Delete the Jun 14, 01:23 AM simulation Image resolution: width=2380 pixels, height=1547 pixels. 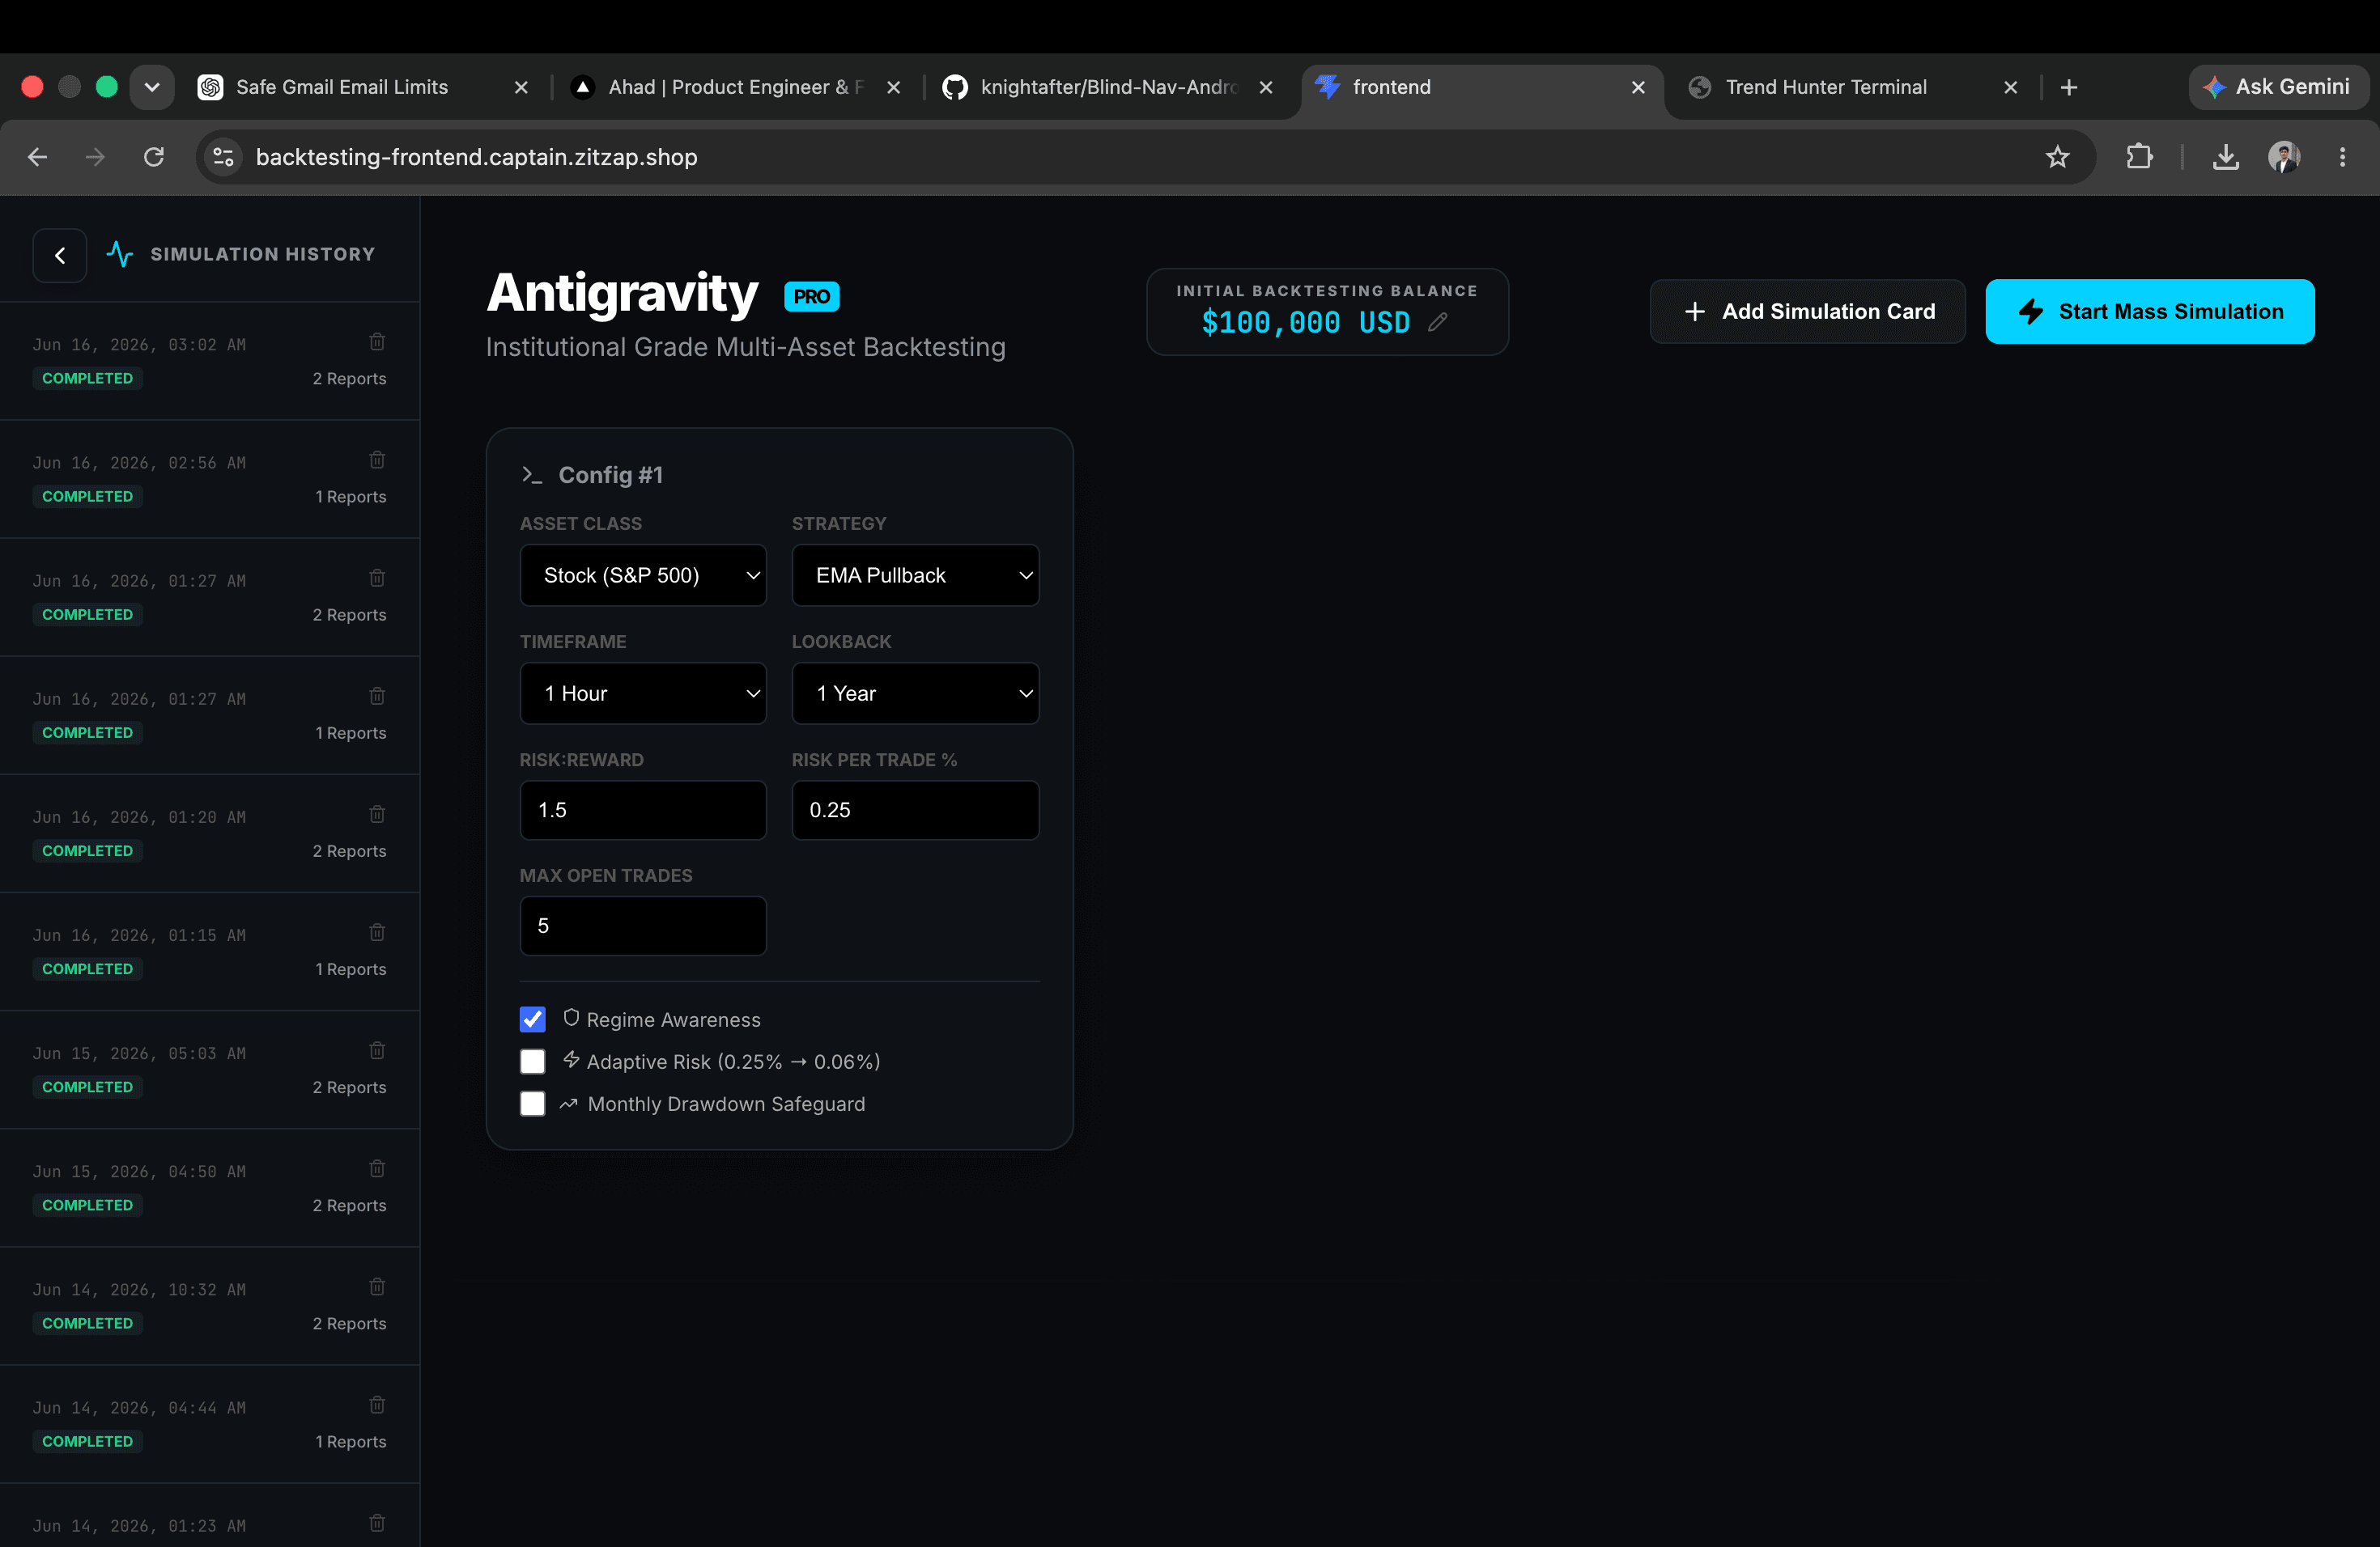(x=377, y=1523)
